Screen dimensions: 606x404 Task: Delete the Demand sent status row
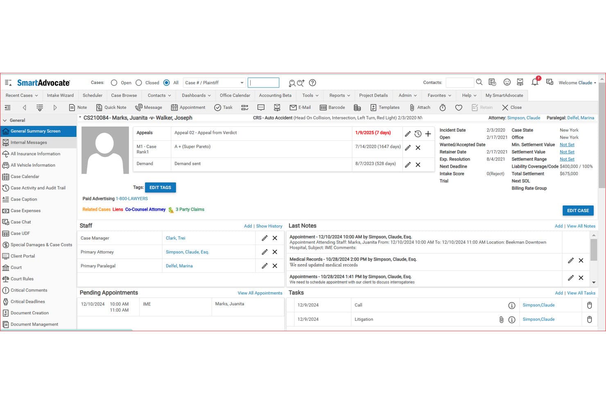pyautogui.click(x=418, y=165)
